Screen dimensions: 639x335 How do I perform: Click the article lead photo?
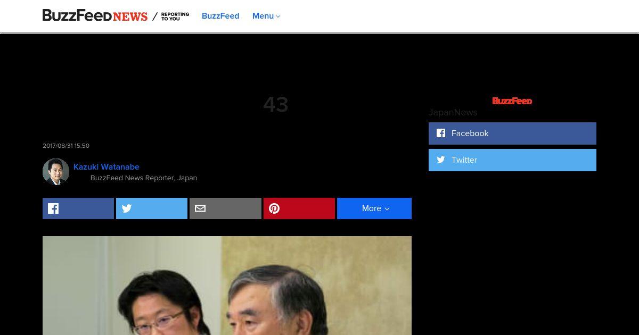click(227, 286)
